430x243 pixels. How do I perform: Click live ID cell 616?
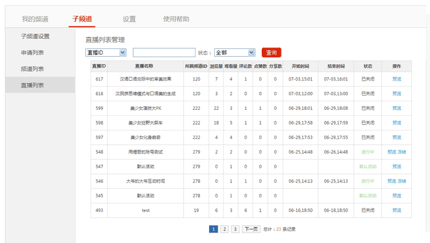(x=99, y=94)
